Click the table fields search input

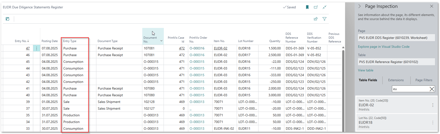(410, 89)
